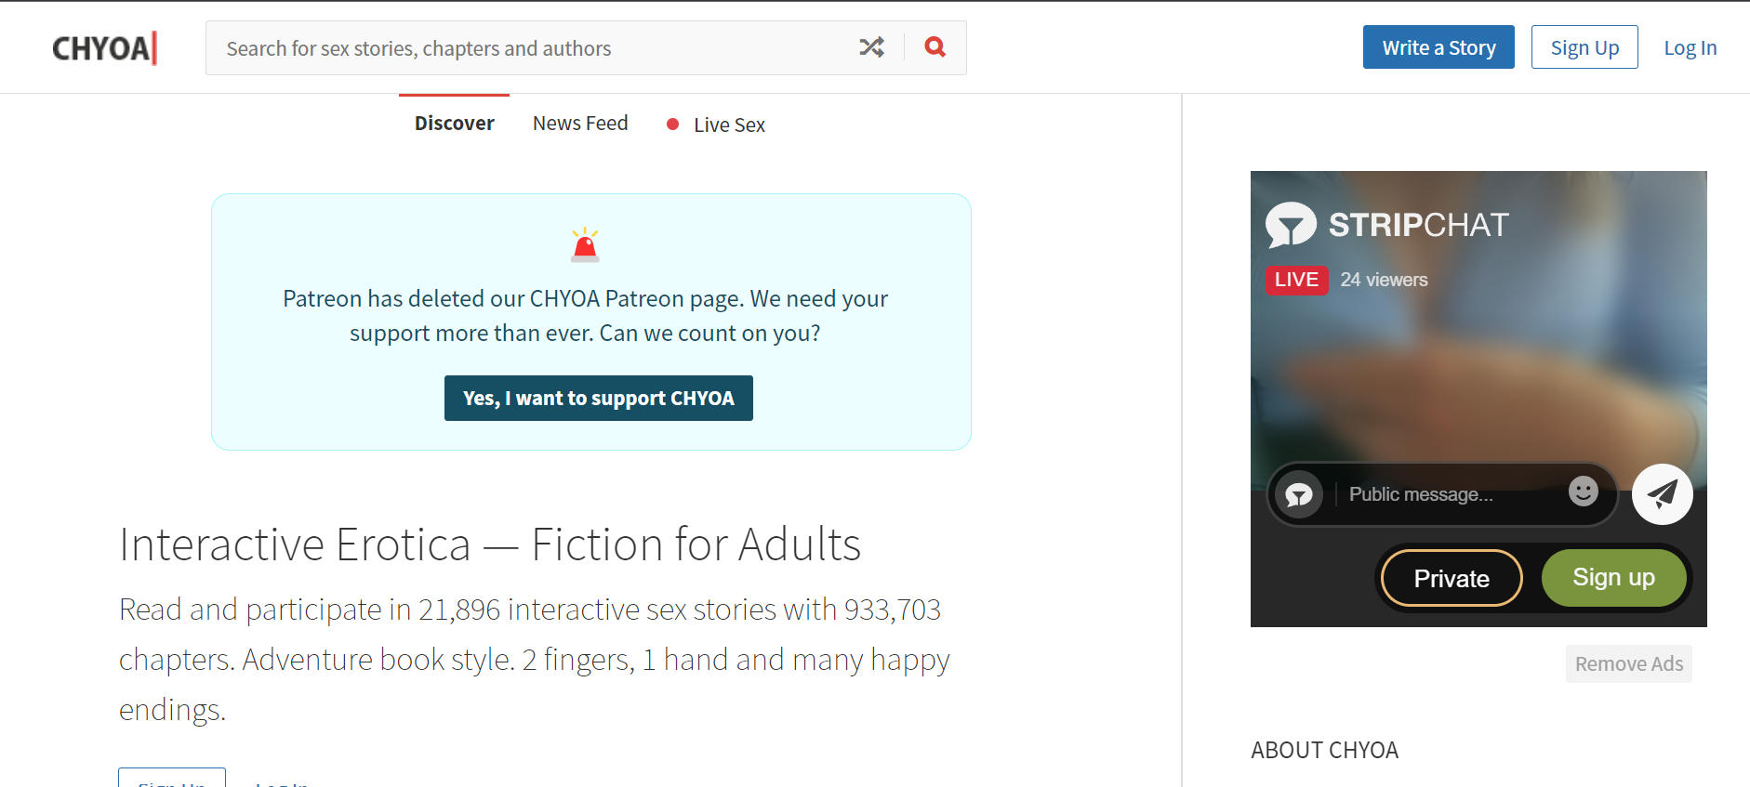
Task: Click the Patreon deletion notice text
Action: click(586, 316)
